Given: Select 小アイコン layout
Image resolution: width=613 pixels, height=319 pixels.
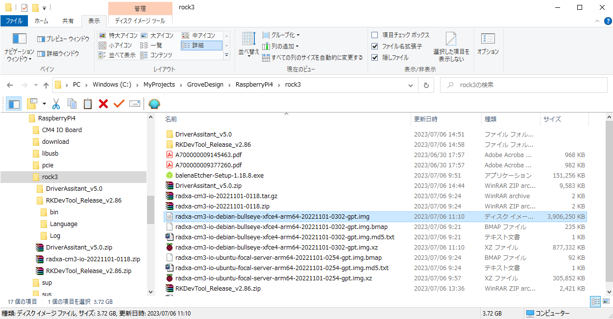Looking at the screenshot, I should coord(116,46).
